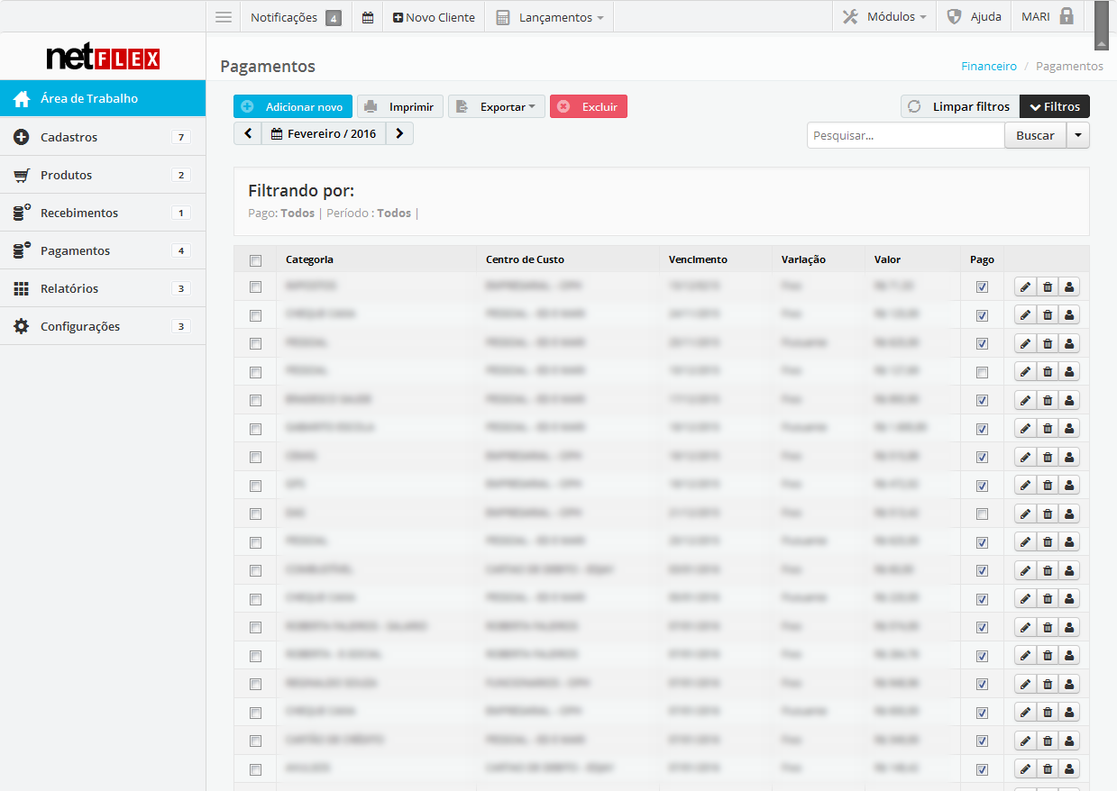Screen dimensions: 1117x791
Task: Follow the Financeiro breadcrumb link
Action: pyautogui.click(x=988, y=67)
